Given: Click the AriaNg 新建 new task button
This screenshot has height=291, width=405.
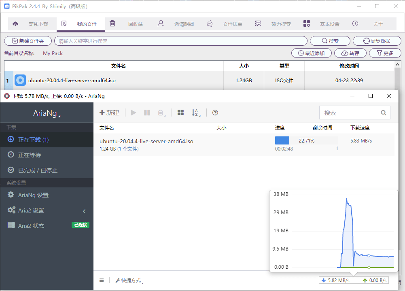Looking at the screenshot, I should pyautogui.click(x=109, y=113).
